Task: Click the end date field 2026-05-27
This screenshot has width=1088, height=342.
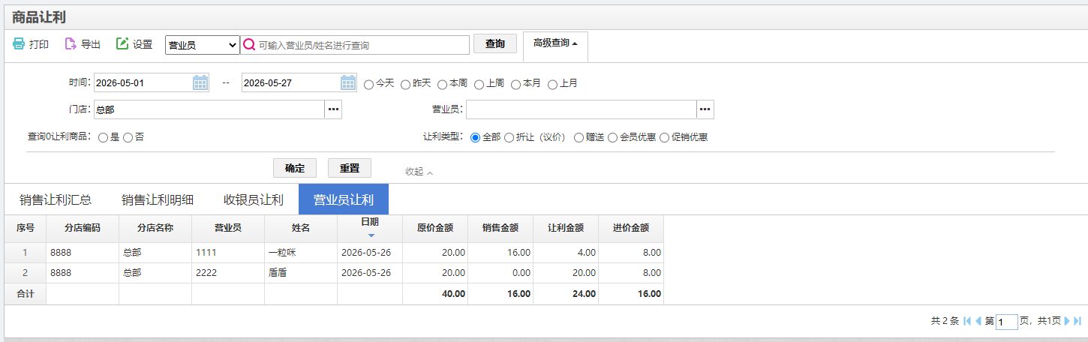Action: [x=290, y=82]
